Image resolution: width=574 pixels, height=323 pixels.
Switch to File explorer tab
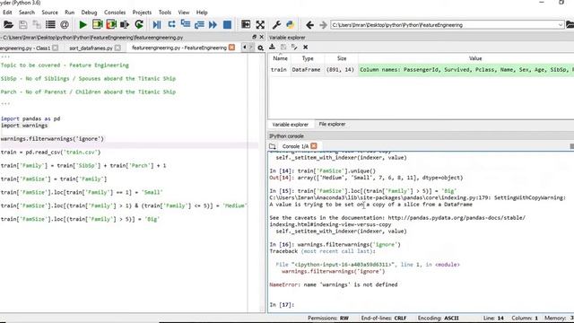[x=332, y=125]
